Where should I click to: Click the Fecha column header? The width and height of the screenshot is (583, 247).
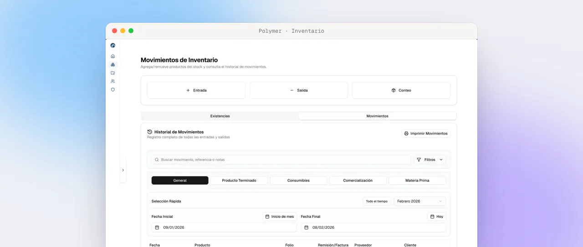(x=155, y=245)
